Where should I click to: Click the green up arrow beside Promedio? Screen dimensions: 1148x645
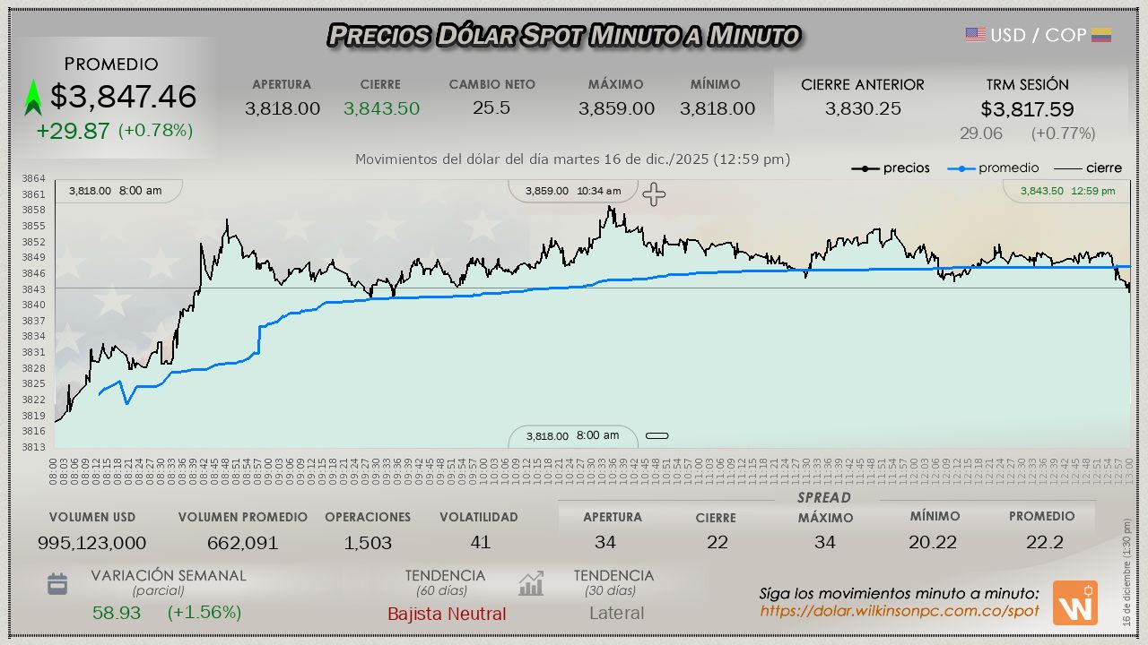click(x=33, y=98)
